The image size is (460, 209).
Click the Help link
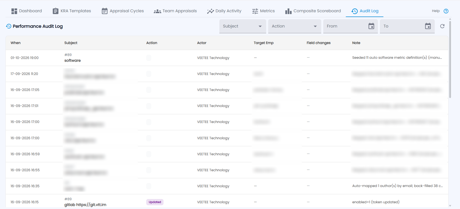coord(436,11)
